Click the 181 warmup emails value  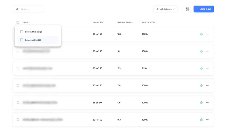pyautogui.click(x=119, y=51)
